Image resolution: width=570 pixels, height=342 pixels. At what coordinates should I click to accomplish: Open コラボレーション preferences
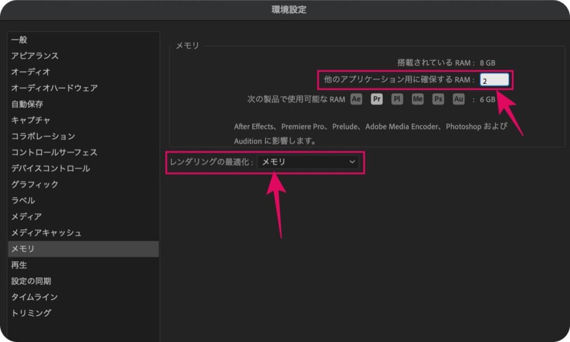coord(83,136)
